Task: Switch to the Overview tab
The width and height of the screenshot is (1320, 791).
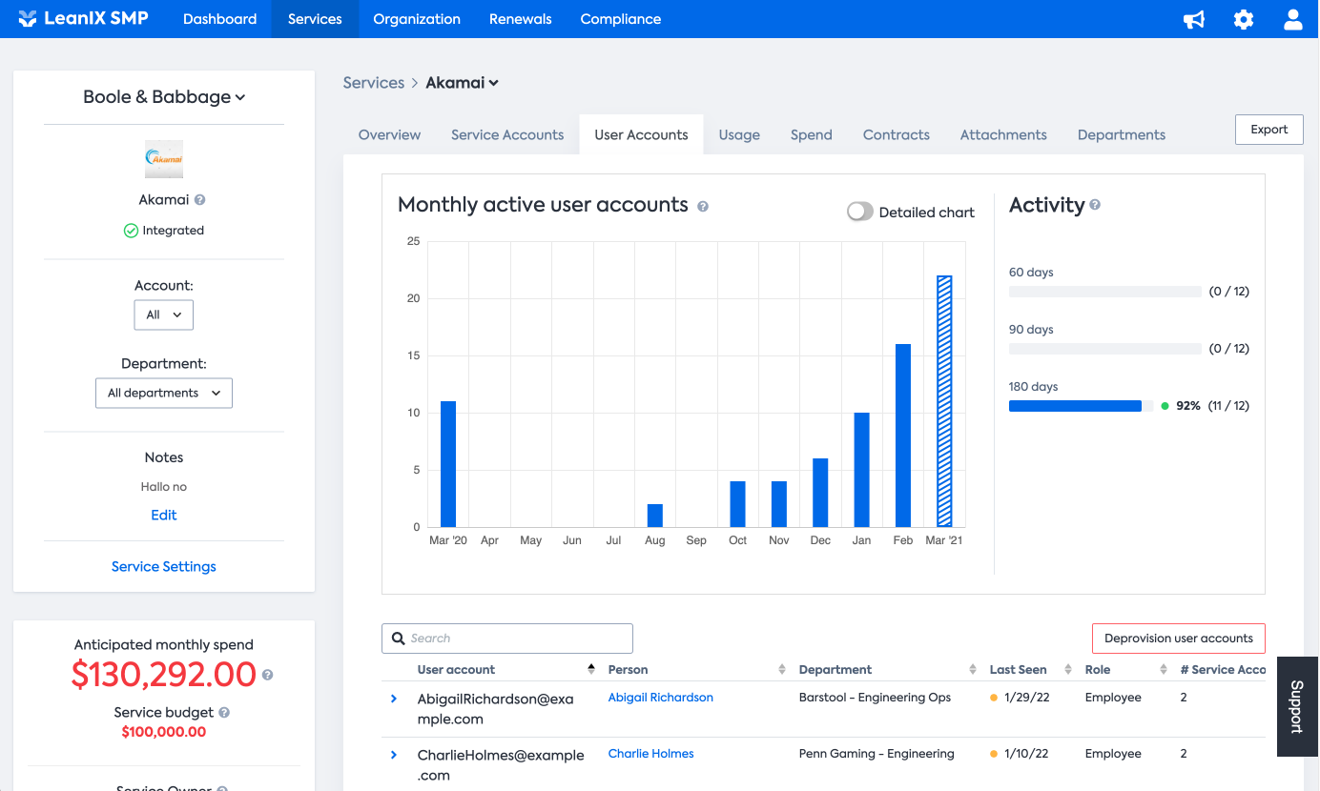Action: [x=389, y=134]
